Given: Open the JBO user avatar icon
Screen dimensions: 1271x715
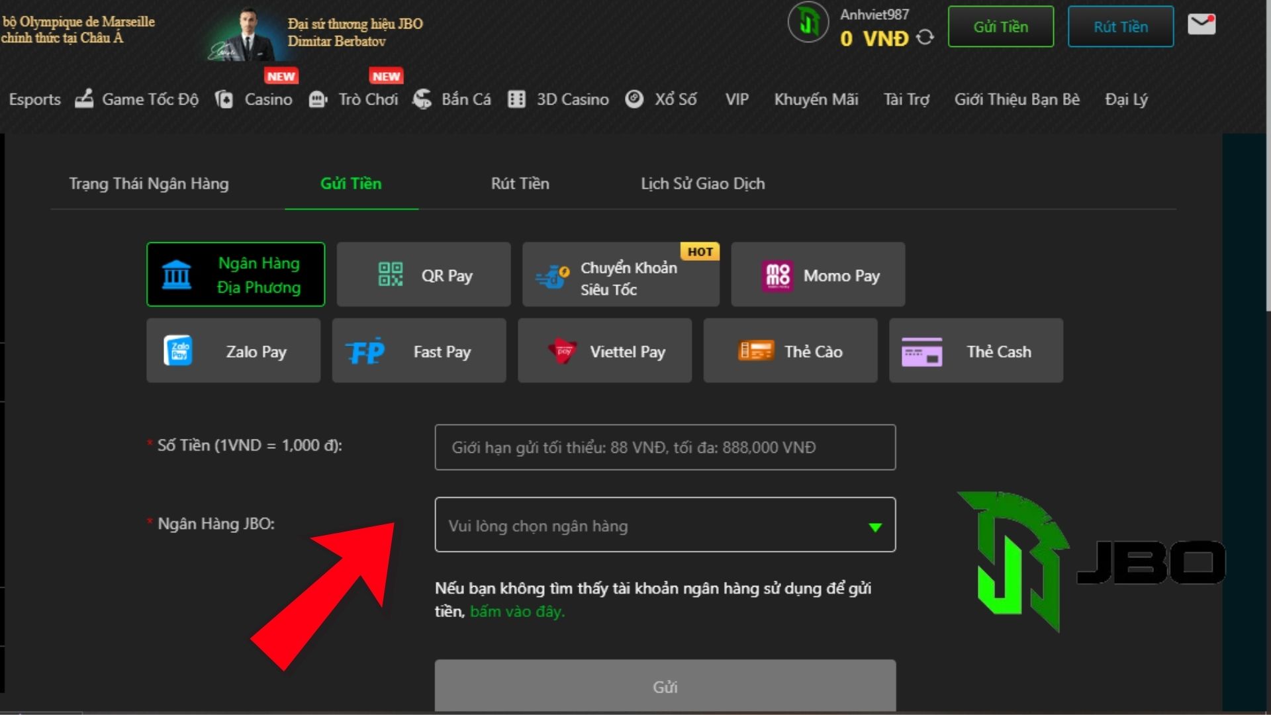Looking at the screenshot, I should point(808,23).
